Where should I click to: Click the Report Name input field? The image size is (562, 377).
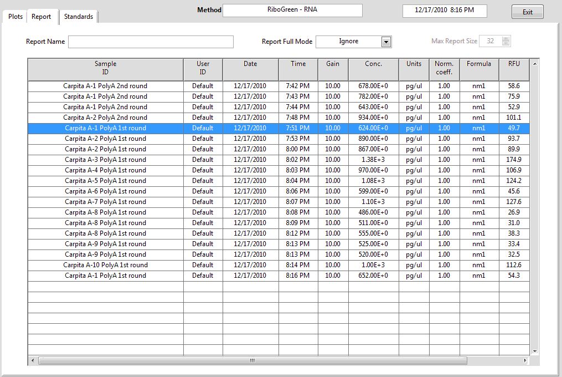(x=151, y=42)
